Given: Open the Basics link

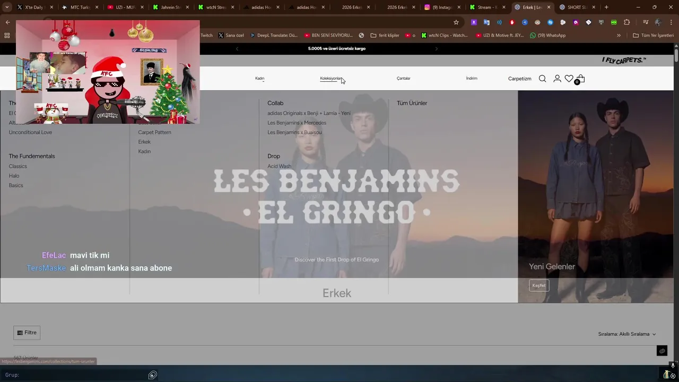Looking at the screenshot, I should click(16, 185).
